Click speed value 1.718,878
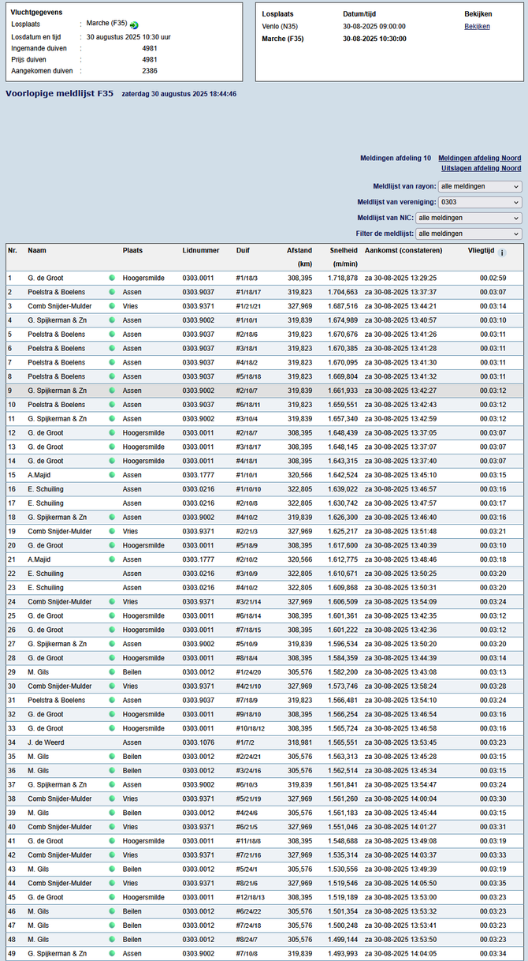This screenshot has width=528, height=961. [x=344, y=278]
